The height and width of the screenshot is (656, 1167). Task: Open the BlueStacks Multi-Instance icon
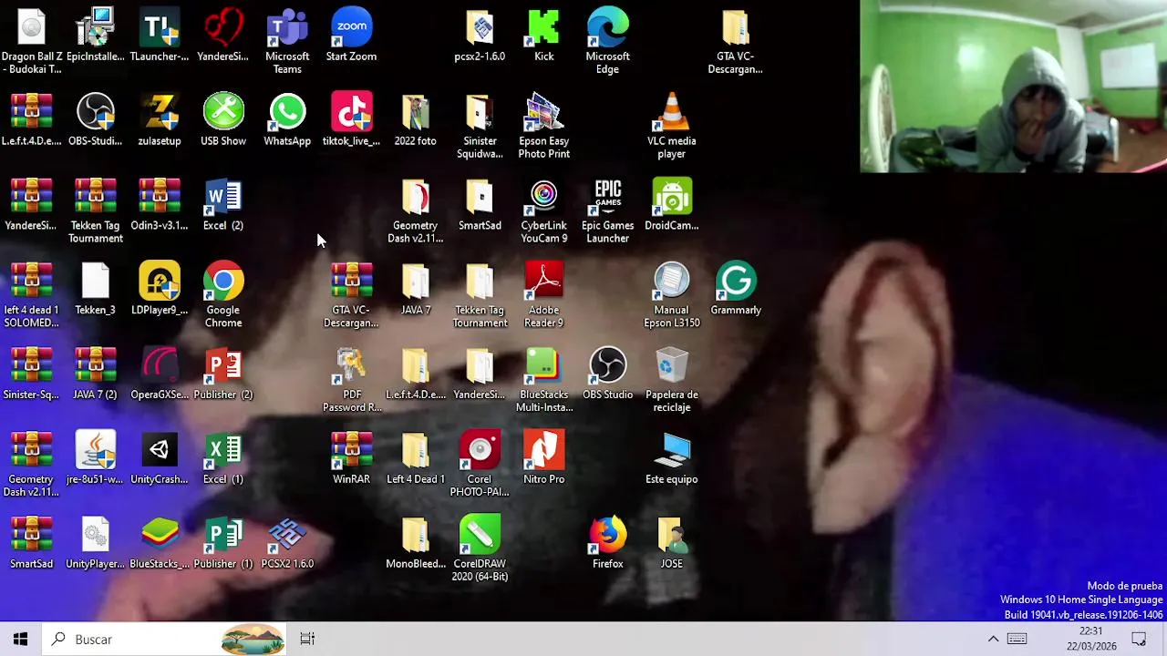(x=543, y=380)
